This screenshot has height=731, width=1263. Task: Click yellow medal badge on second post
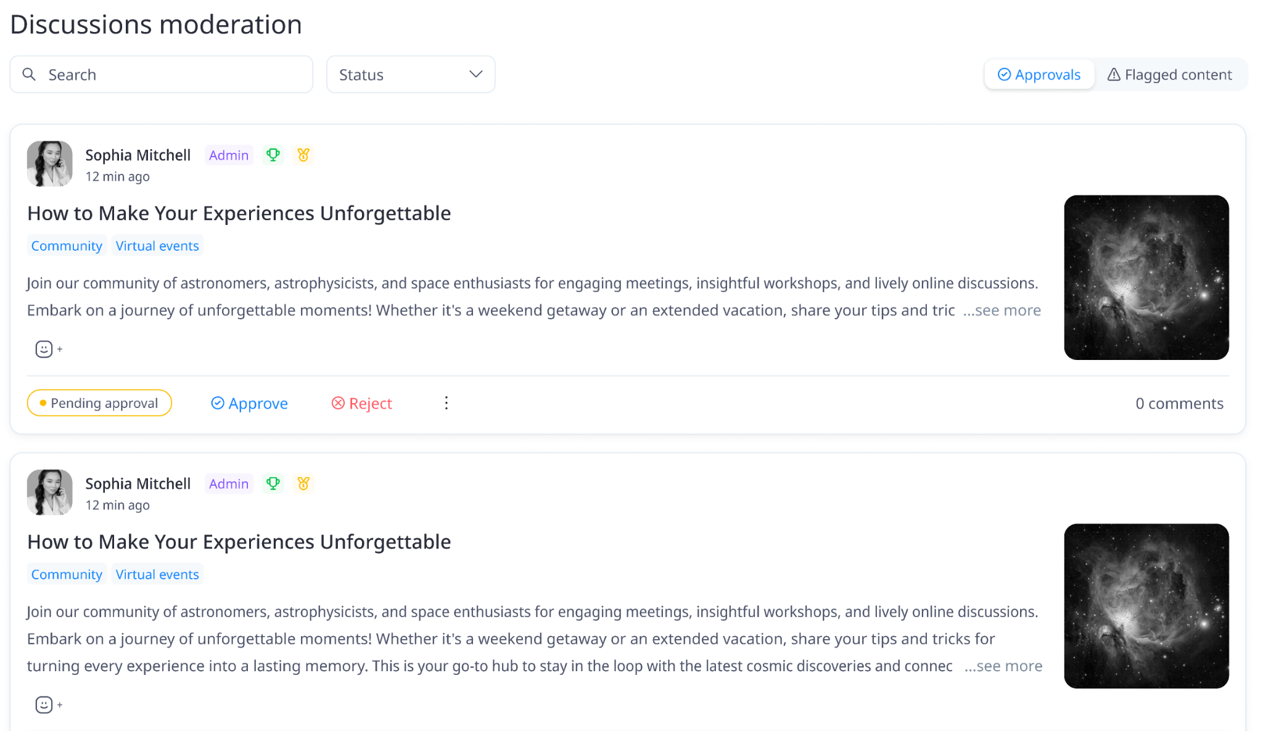click(303, 483)
